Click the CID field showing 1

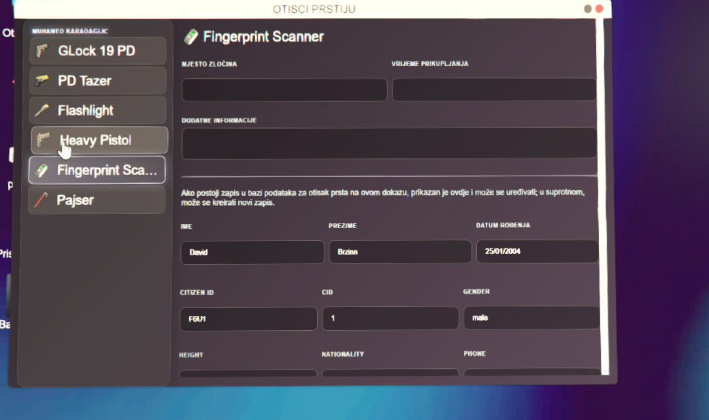[390, 318]
